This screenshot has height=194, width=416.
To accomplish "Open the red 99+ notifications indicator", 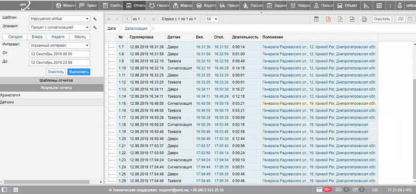I will (x=327, y=190).
